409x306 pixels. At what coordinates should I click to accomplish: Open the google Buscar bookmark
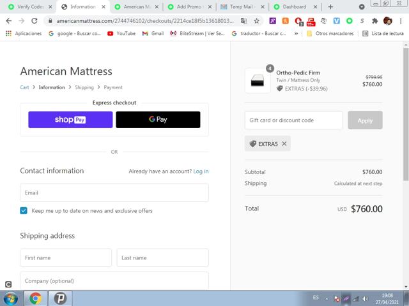pos(75,33)
